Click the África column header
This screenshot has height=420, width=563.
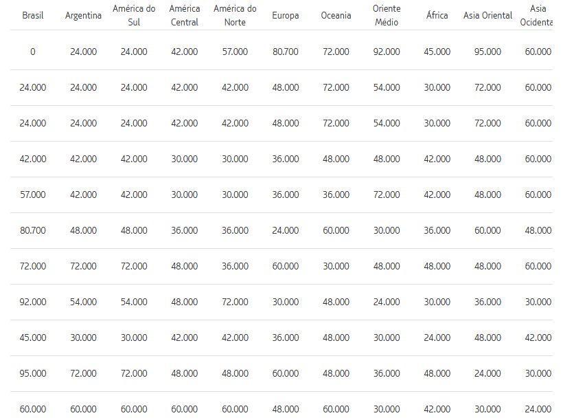(x=437, y=15)
